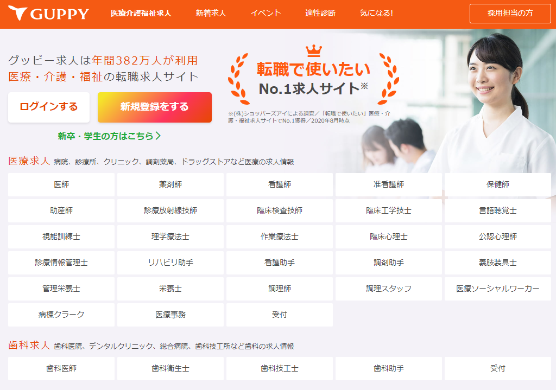The image size is (556, 390).
Task: Select 薬剤師 job category
Action: [x=170, y=184]
